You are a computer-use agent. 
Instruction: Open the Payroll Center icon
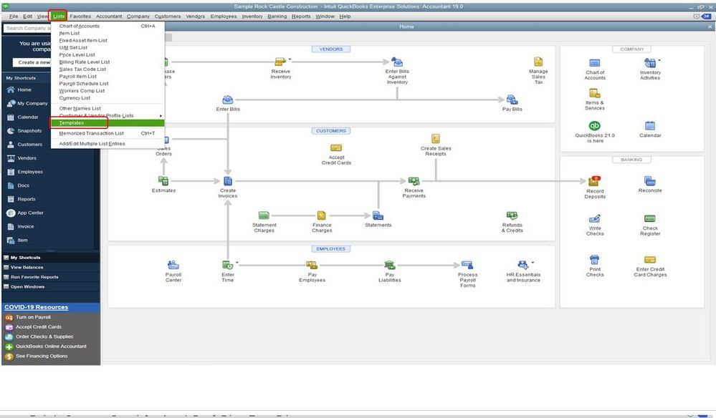[x=173, y=266]
